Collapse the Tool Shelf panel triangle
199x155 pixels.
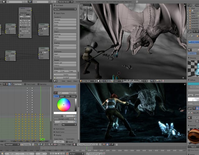point(54,6)
